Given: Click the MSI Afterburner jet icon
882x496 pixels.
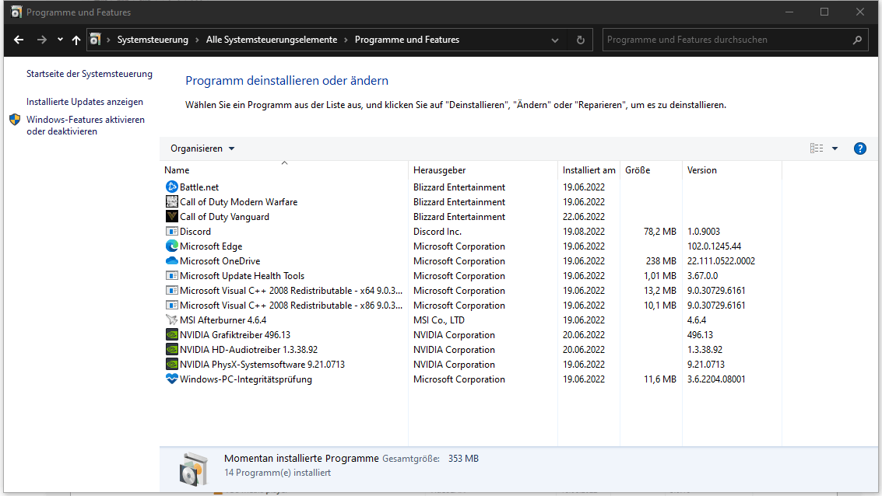Looking at the screenshot, I should point(171,320).
